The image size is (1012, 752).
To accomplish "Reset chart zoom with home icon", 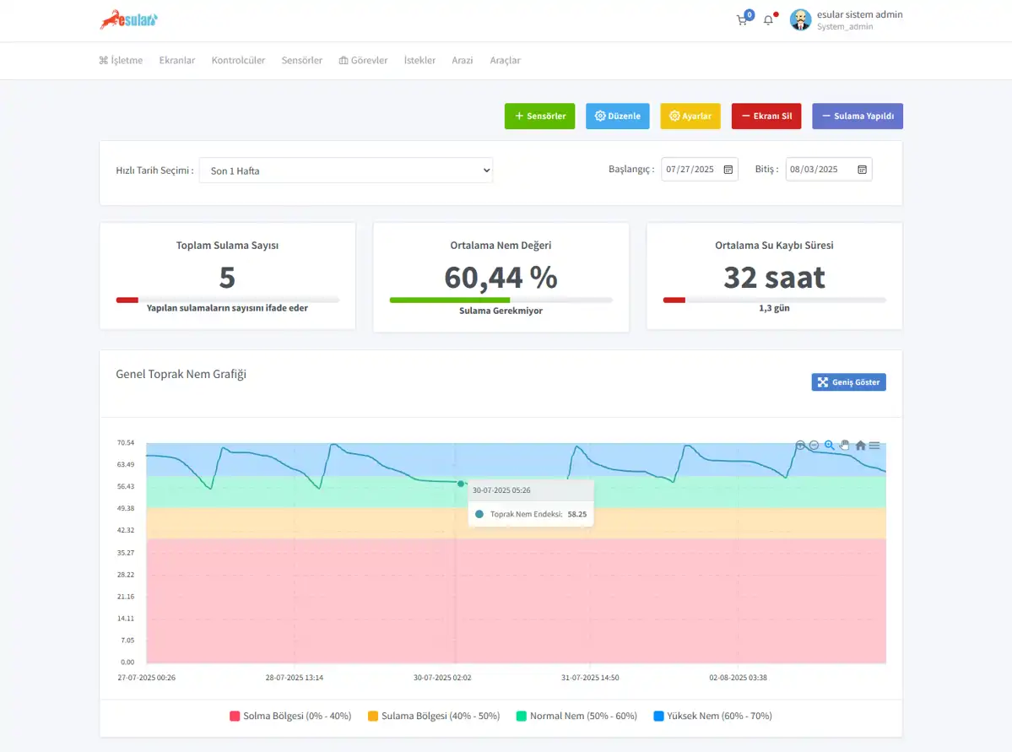I will [860, 446].
